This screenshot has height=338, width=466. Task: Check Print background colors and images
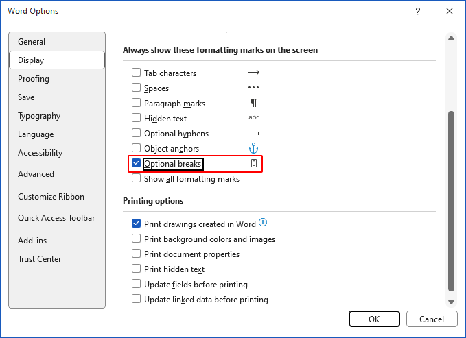136,239
